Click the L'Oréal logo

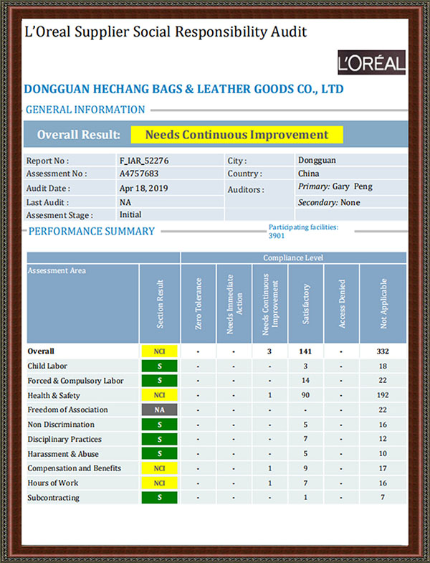pyautogui.click(x=371, y=62)
